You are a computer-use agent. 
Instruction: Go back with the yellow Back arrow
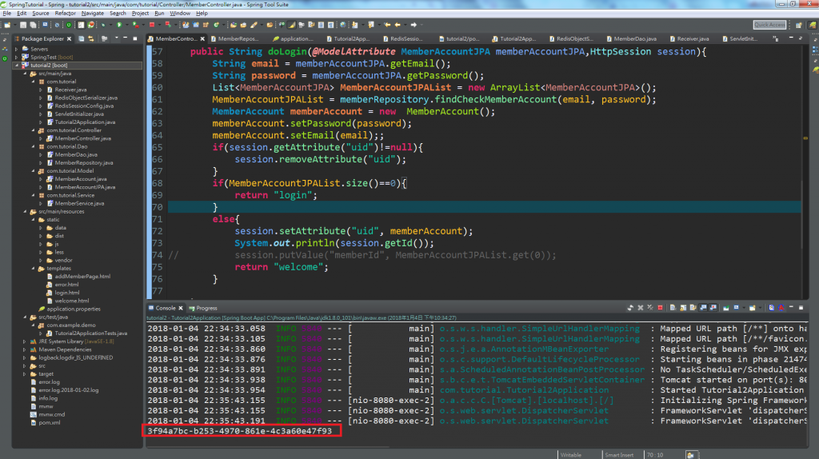398,25
